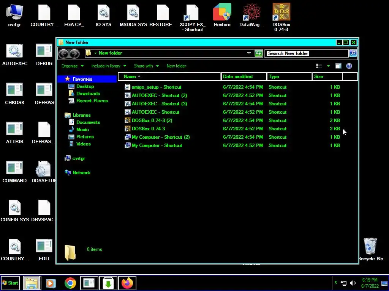Viewport: 389px width, 291px height.
Task: Click the DataWag desktop shortcut icon
Action: click(251, 15)
